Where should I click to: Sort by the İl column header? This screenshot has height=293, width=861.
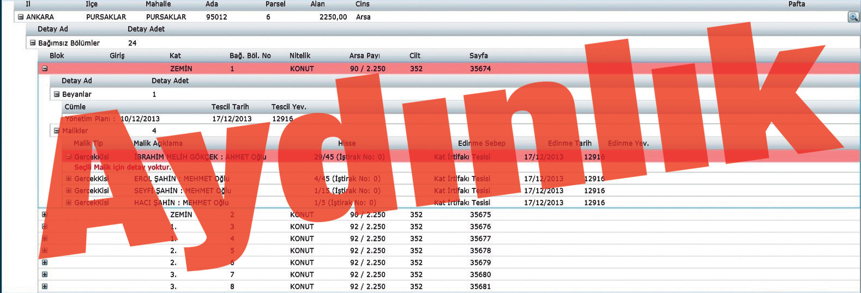(28, 4)
